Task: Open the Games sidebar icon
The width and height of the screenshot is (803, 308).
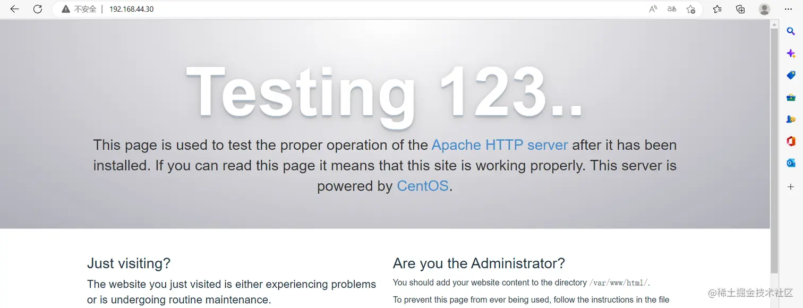Action: pyautogui.click(x=791, y=119)
